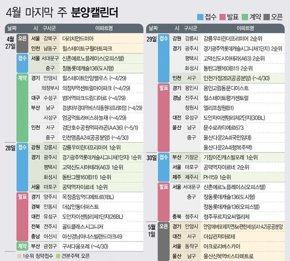The image size is (290, 261).
Task: Click the gray 오픈 legend swatch
Action: tap(267, 17)
